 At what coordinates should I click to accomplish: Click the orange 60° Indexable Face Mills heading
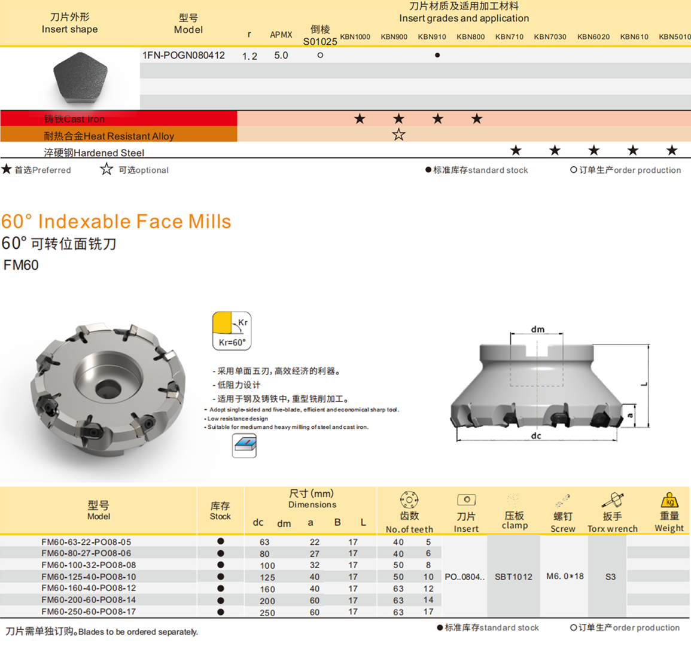pos(116,221)
